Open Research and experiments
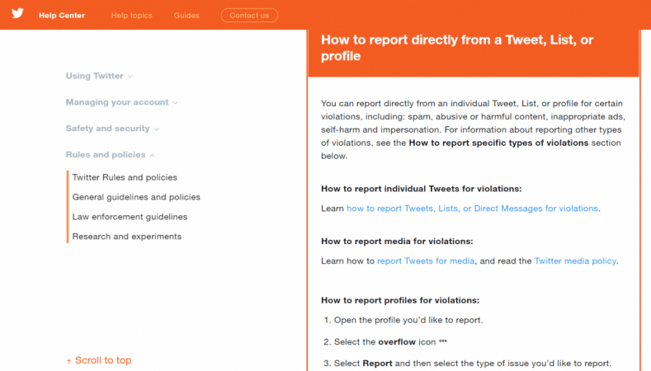 pos(126,236)
